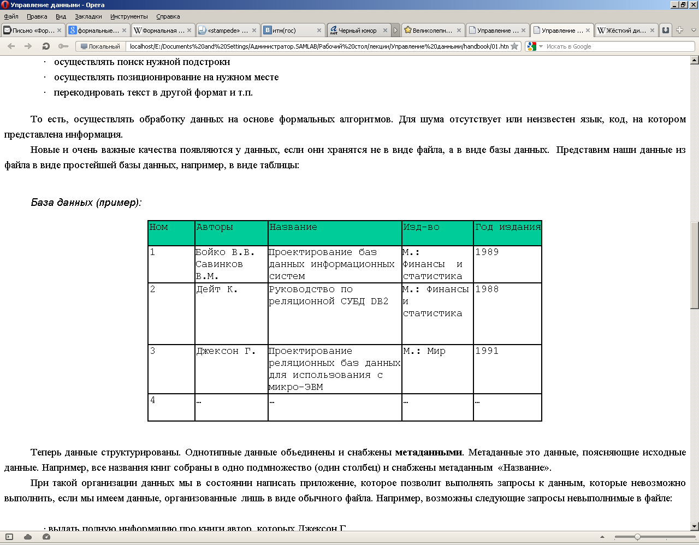
Task: Click the bold word метаданными
Action: coord(428,452)
